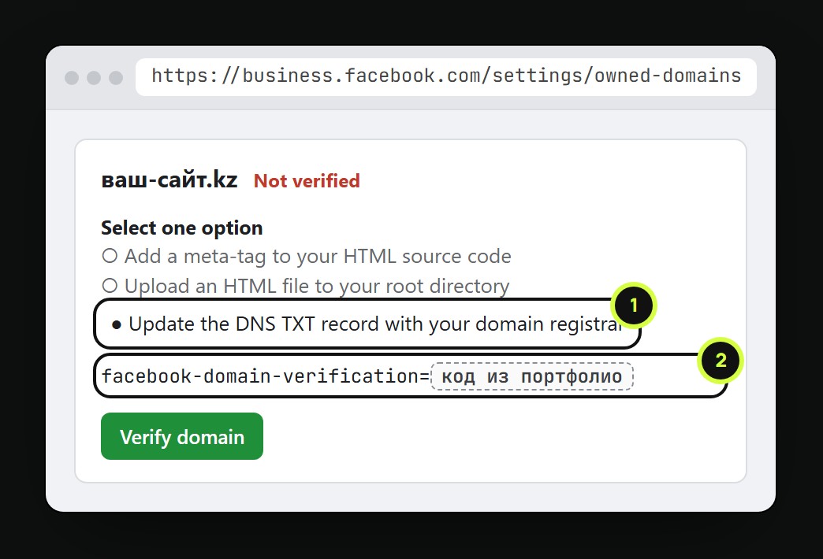The height and width of the screenshot is (559, 823).
Task: Click the 'Not verified' status label
Action: 307,181
